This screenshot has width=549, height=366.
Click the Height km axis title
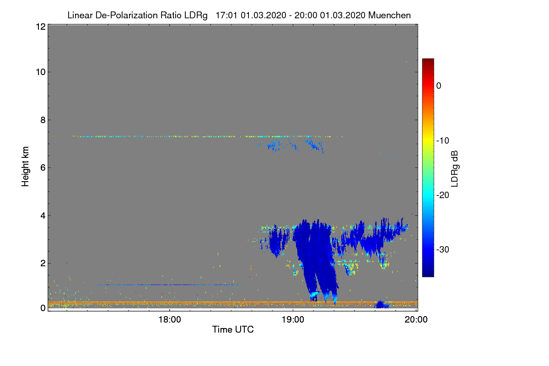point(26,167)
